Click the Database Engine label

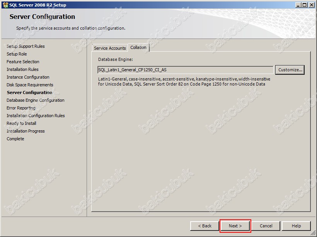(116, 59)
